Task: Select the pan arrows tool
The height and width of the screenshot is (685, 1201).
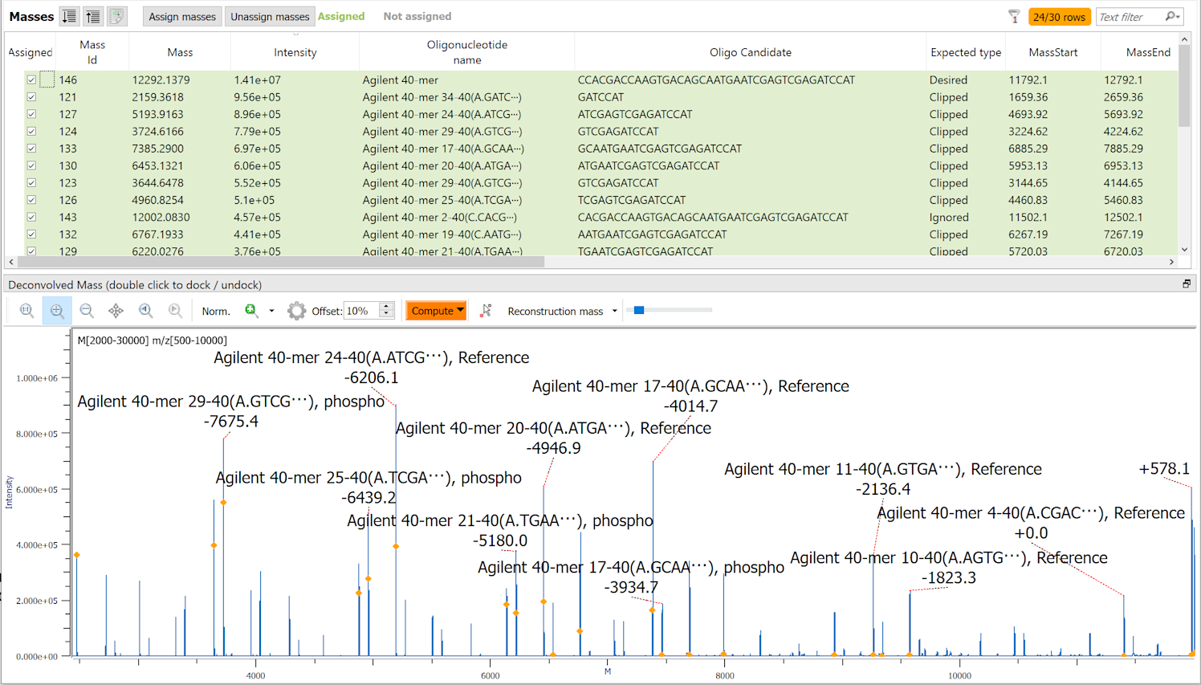Action: click(x=116, y=311)
